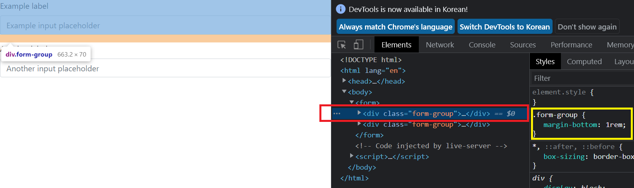Switch to the Sources tab

(523, 45)
